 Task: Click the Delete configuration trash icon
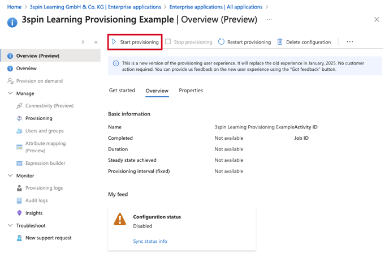click(x=280, y=42)
